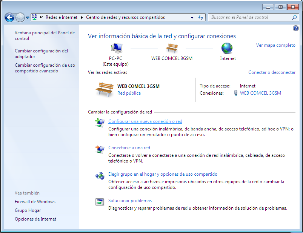
Task: Open Firewall de Windows link
Action: (x=35, y=202)
